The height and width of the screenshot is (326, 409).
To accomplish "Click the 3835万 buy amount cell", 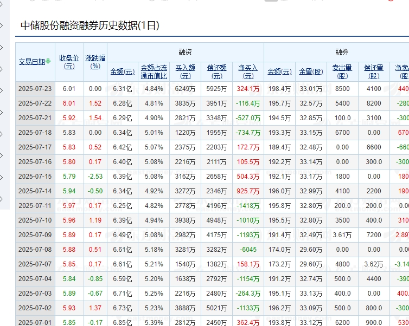I will pos(185,103).
